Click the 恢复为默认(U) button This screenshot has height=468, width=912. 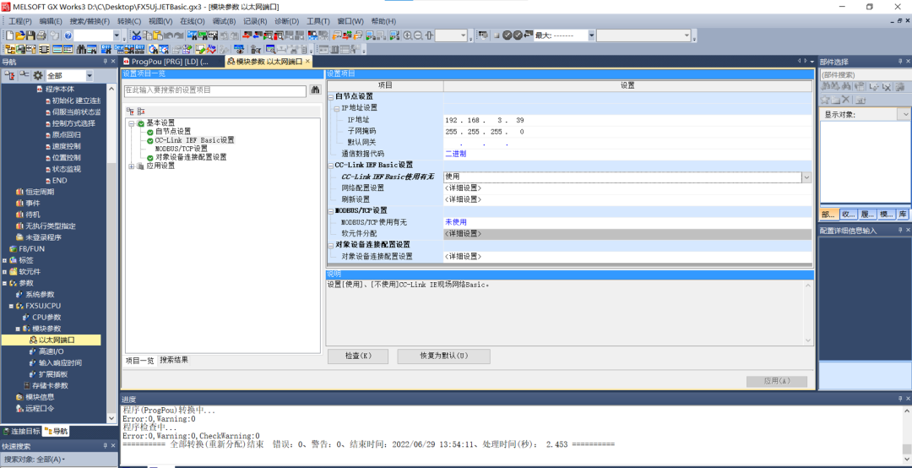click(x=444, y=356)
